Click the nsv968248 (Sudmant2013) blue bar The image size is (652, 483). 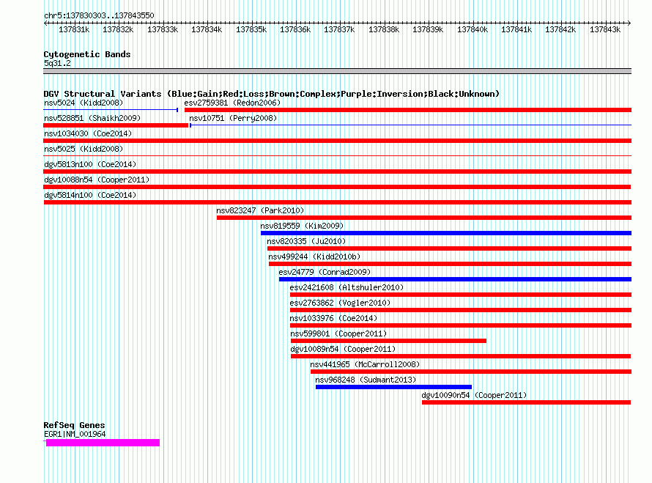(394, 387)
